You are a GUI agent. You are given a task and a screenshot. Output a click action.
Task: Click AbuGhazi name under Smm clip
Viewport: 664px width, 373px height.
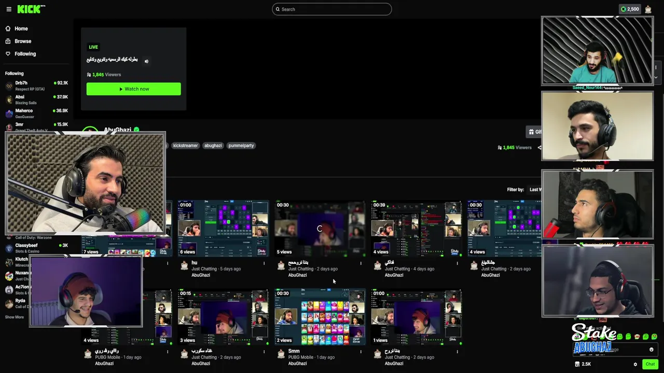[297, 364]
